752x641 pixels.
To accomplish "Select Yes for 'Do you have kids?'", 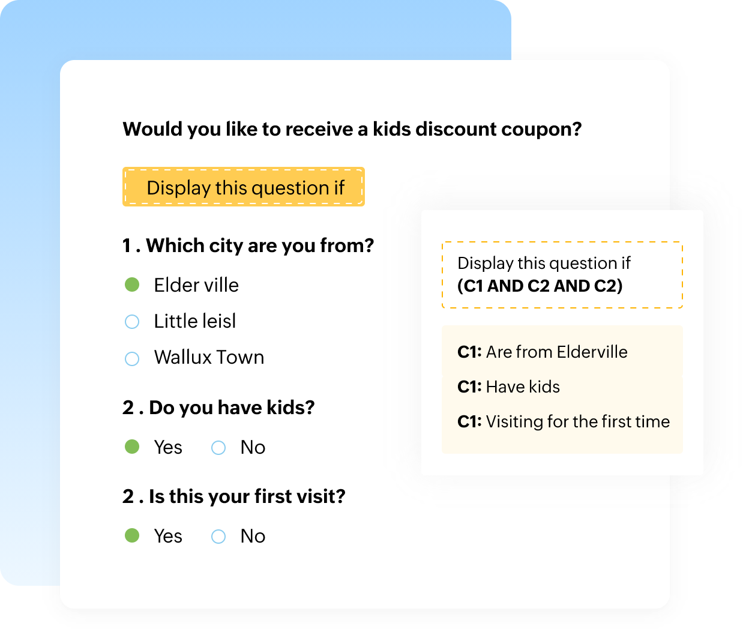I will click(131, 448).
